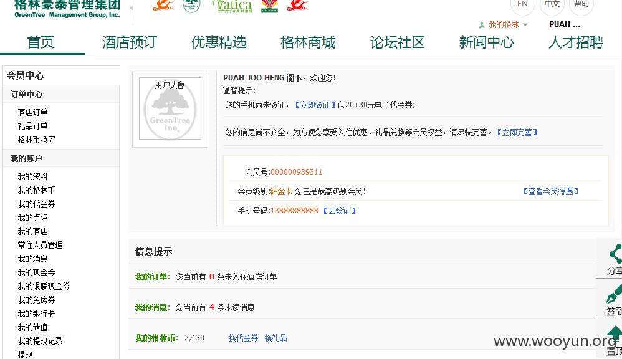The height and width of the screenshot is (359, 622).
Task: Open the 帮助 help button
Action: (581, 5)
